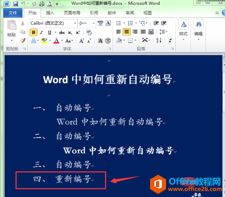Open the underline style dropdown arrow
225x197 pixels.
coord(55,32)
